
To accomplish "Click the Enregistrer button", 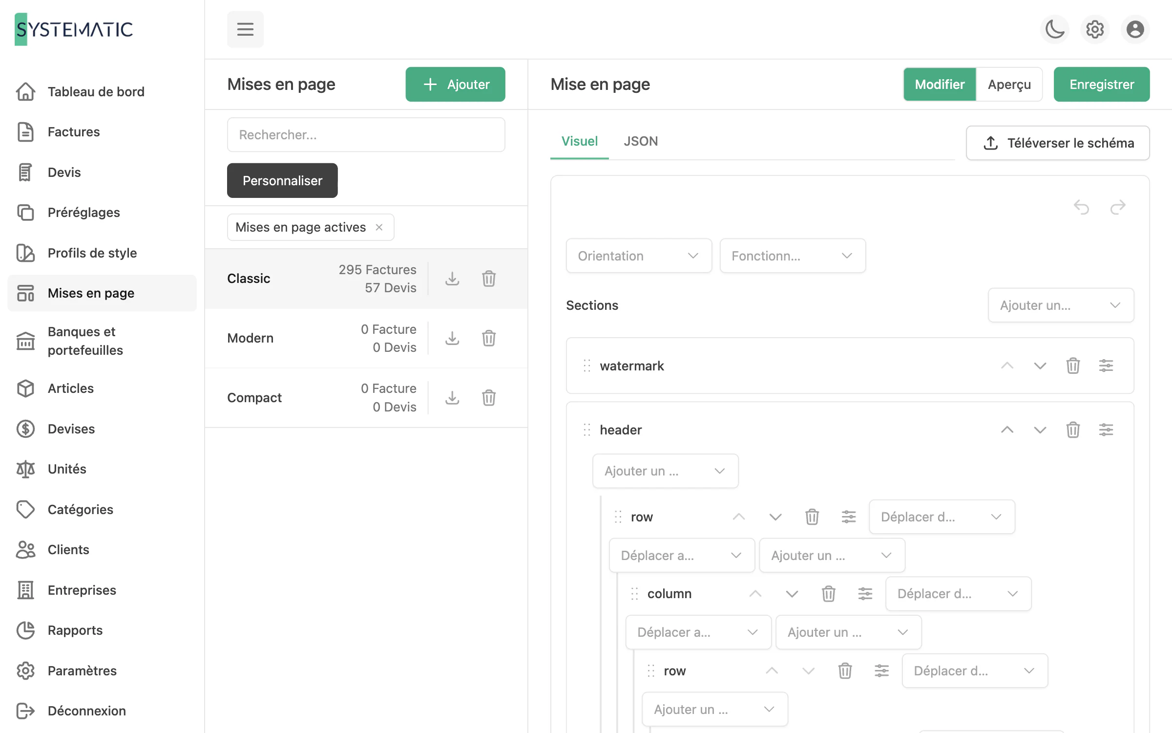I will (1102, 85).
